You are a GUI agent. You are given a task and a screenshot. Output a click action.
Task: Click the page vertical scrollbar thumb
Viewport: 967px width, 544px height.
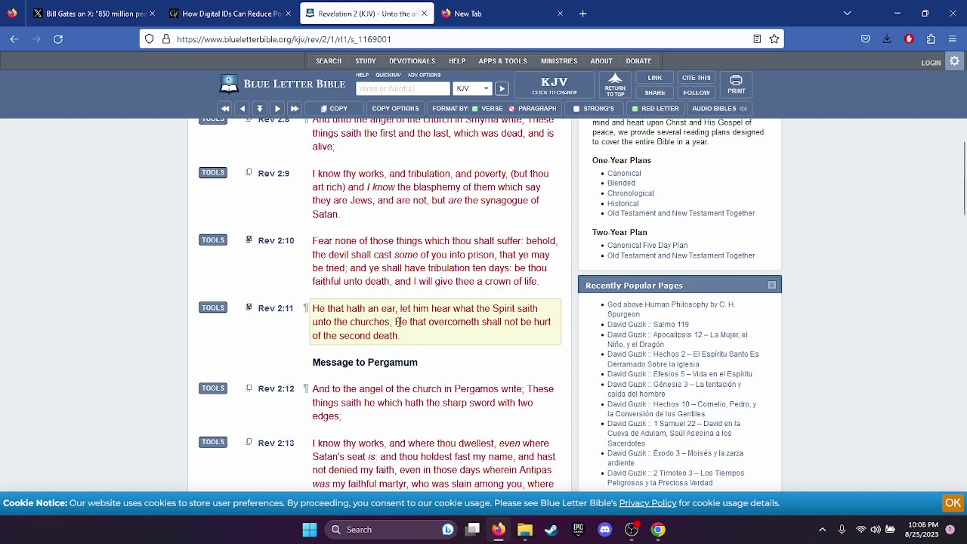click(x=964, y=178)
